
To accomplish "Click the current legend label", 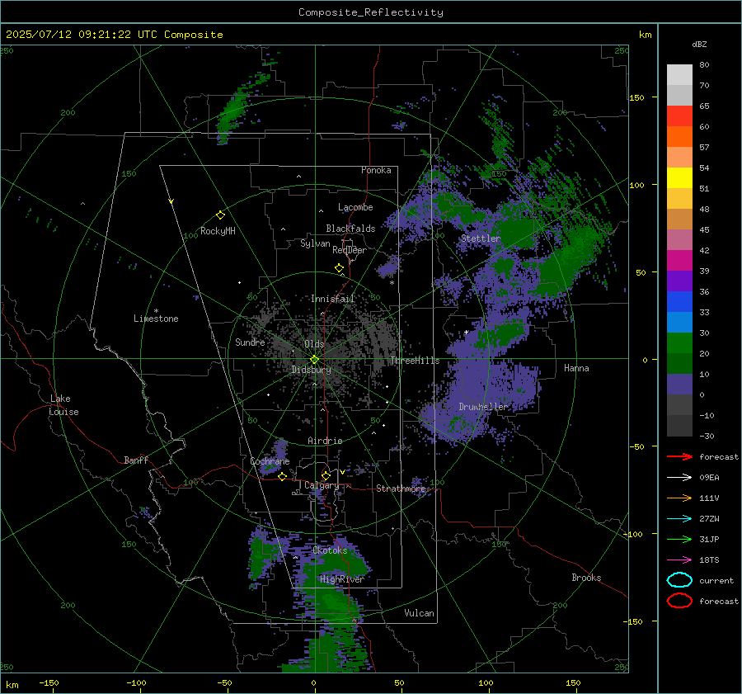I will [716, 581].
